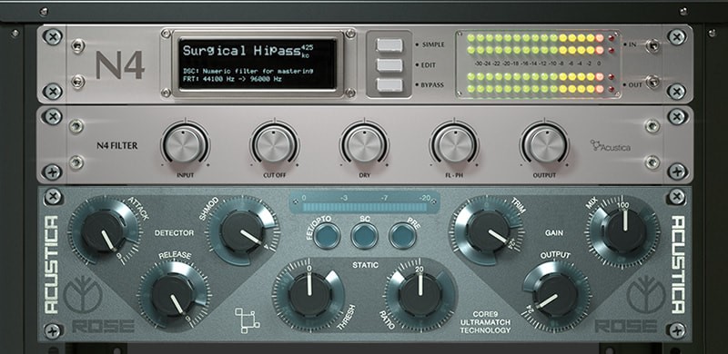Click the Rose ATTACK knob
The image size is (728, 354).
click(x=104, y=231)
